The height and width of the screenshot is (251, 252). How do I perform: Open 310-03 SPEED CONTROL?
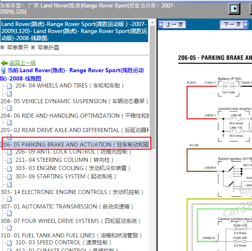click(63, 242)
